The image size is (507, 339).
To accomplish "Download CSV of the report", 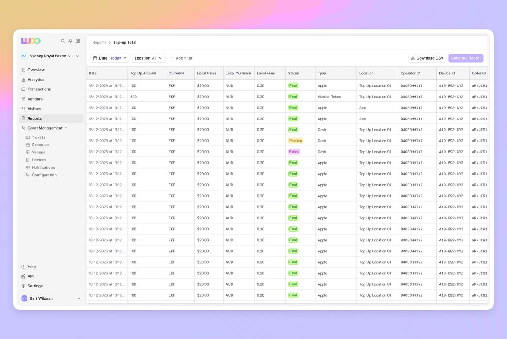I will pos(427,58).
